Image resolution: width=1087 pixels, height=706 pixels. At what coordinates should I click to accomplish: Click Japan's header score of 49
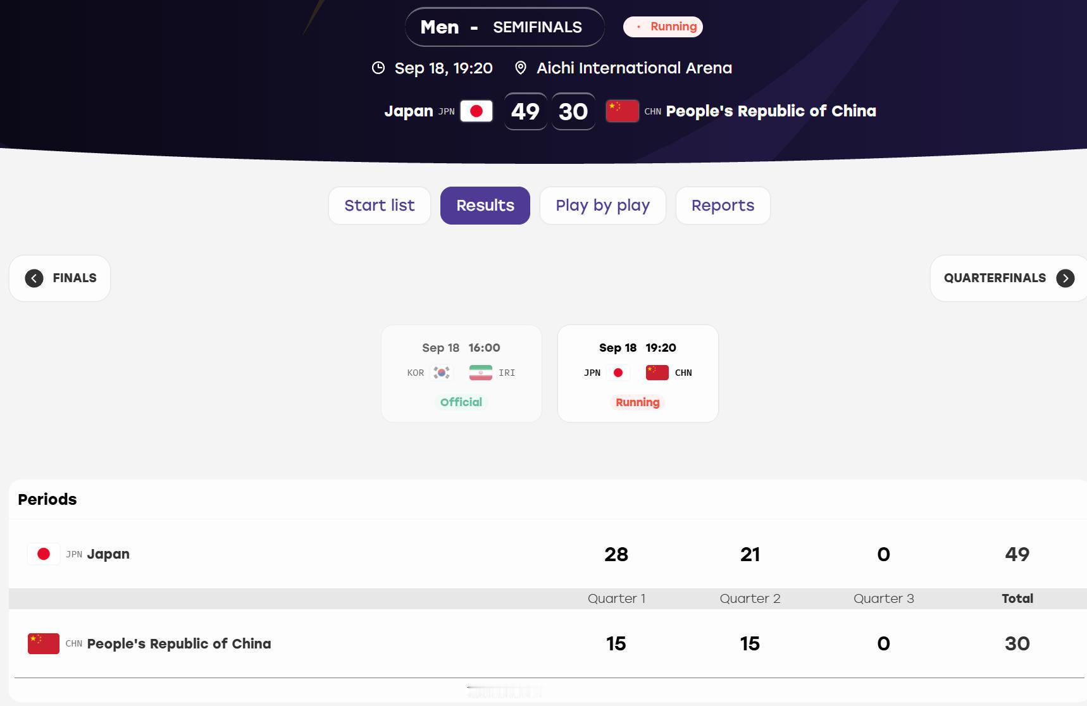click(526, 111)
